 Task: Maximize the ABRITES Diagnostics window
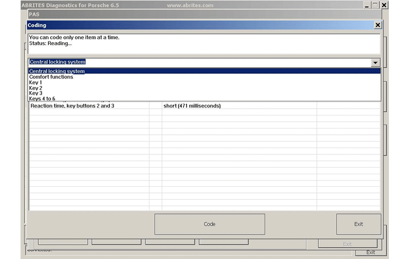pos(375,5)
